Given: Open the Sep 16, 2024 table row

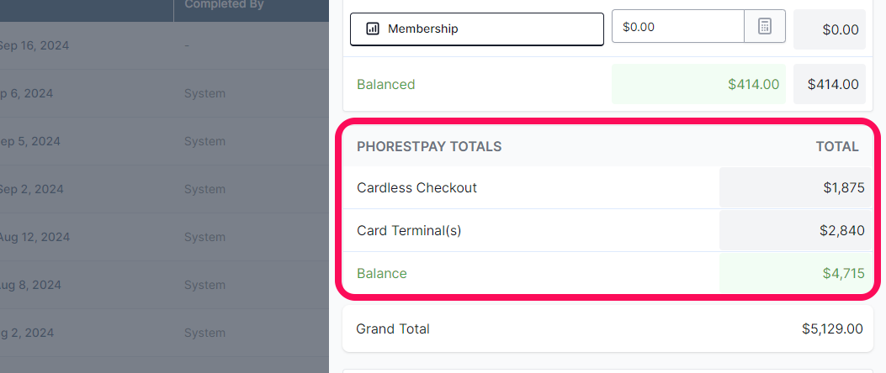Looking at the screenshot, I should (x=164, y=45).
